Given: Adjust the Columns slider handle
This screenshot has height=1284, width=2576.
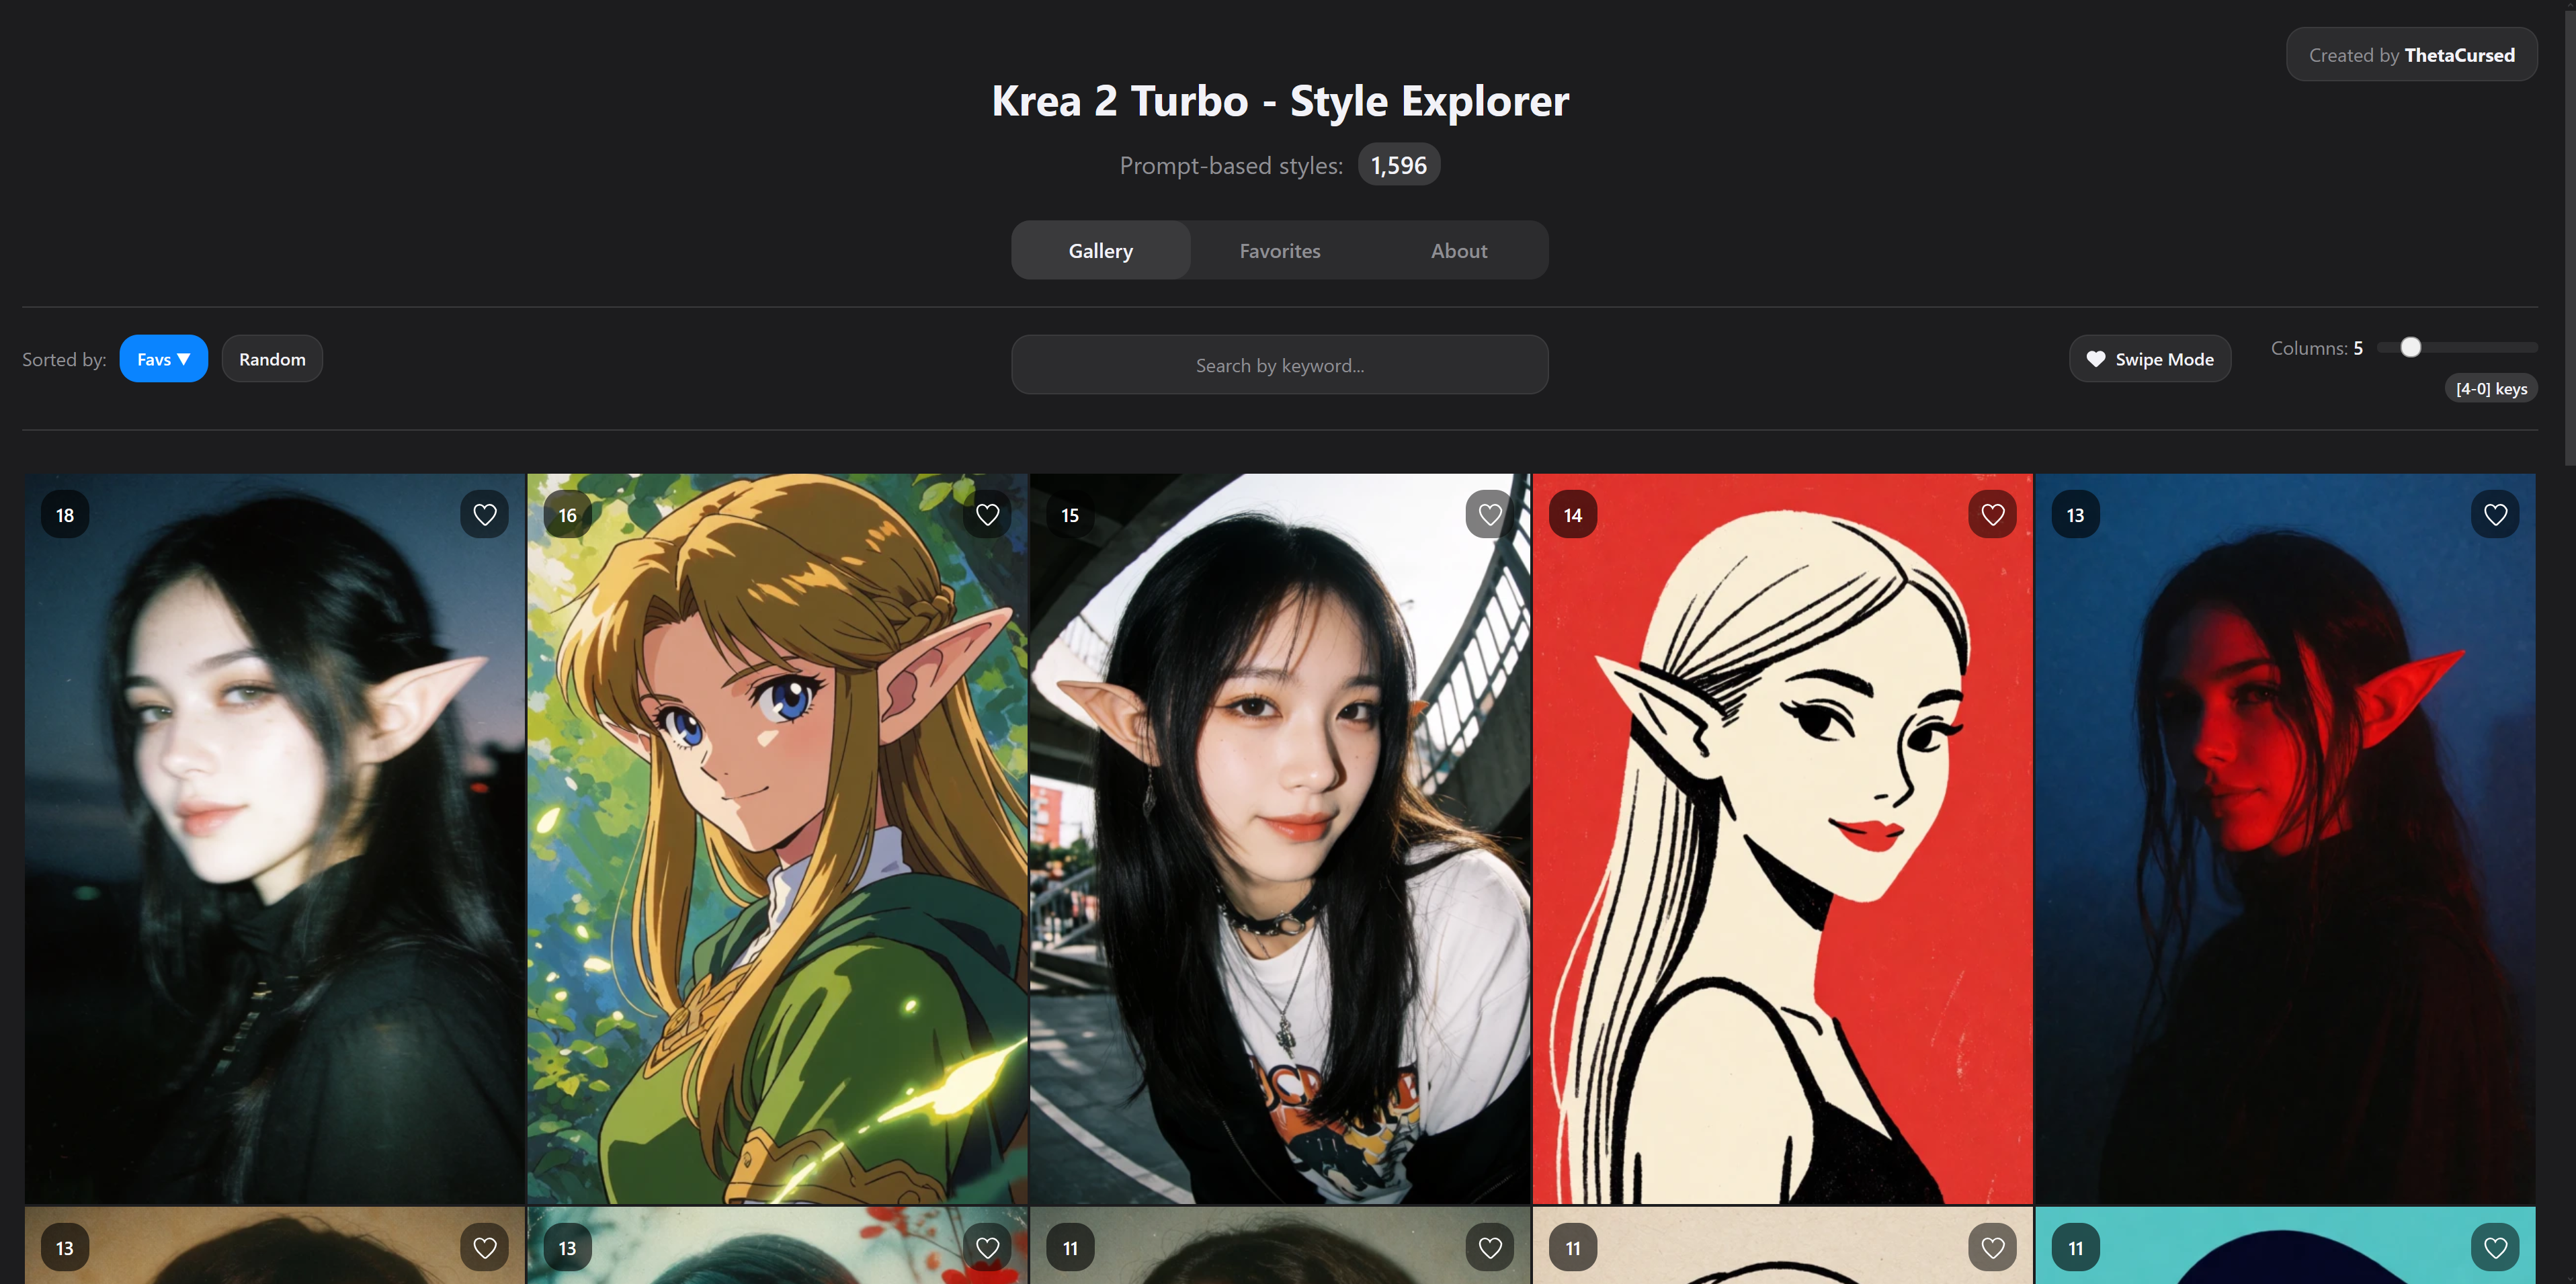Looking at the screenshot, I should pos(2411,347).
